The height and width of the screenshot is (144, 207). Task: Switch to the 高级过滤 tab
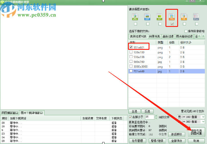click(168, 36)
